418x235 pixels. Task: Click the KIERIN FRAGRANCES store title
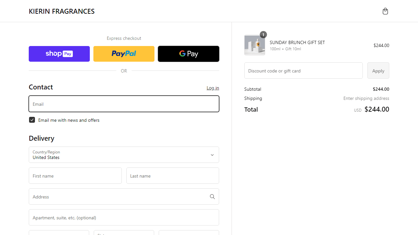62,11
